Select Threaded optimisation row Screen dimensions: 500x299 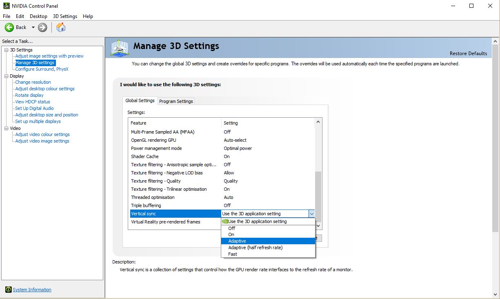coord(222,197)
